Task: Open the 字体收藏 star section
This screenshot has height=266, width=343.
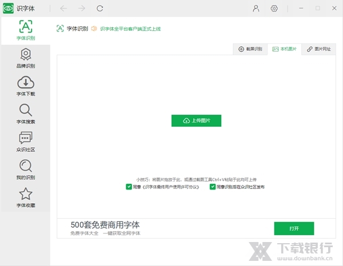Action: tap(26, 198)
